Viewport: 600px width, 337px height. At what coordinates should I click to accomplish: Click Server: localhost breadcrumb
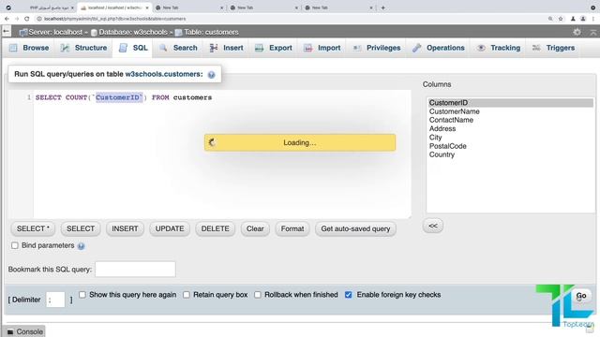(x=54, y=32)
